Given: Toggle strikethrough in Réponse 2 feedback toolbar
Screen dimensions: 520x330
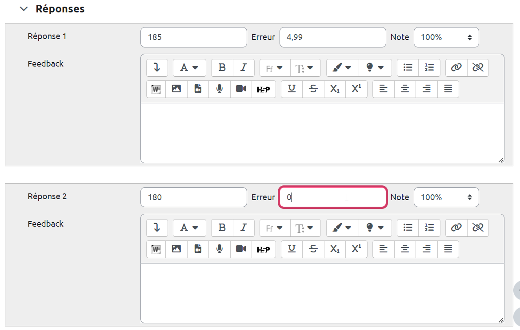Looking at the screenshot, I should click(313, 249).
